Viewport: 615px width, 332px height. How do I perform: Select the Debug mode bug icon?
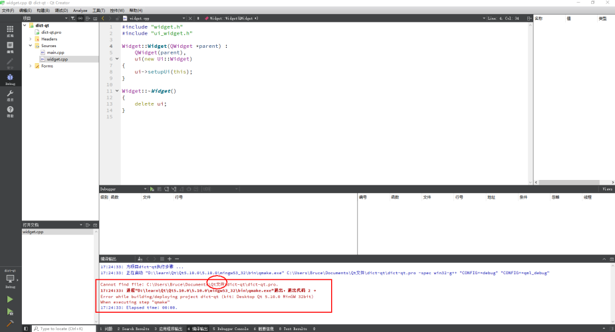[x=10, y=79]
